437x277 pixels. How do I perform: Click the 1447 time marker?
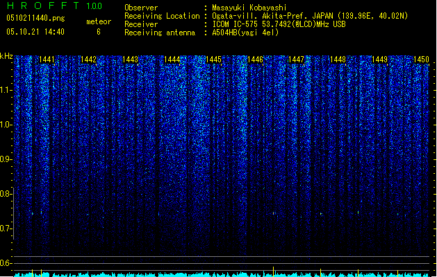point(296,60)
